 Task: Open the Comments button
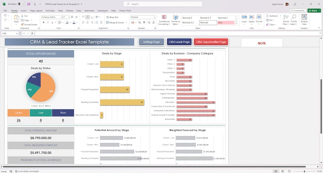pyautogui.click(x=298, y=11)
